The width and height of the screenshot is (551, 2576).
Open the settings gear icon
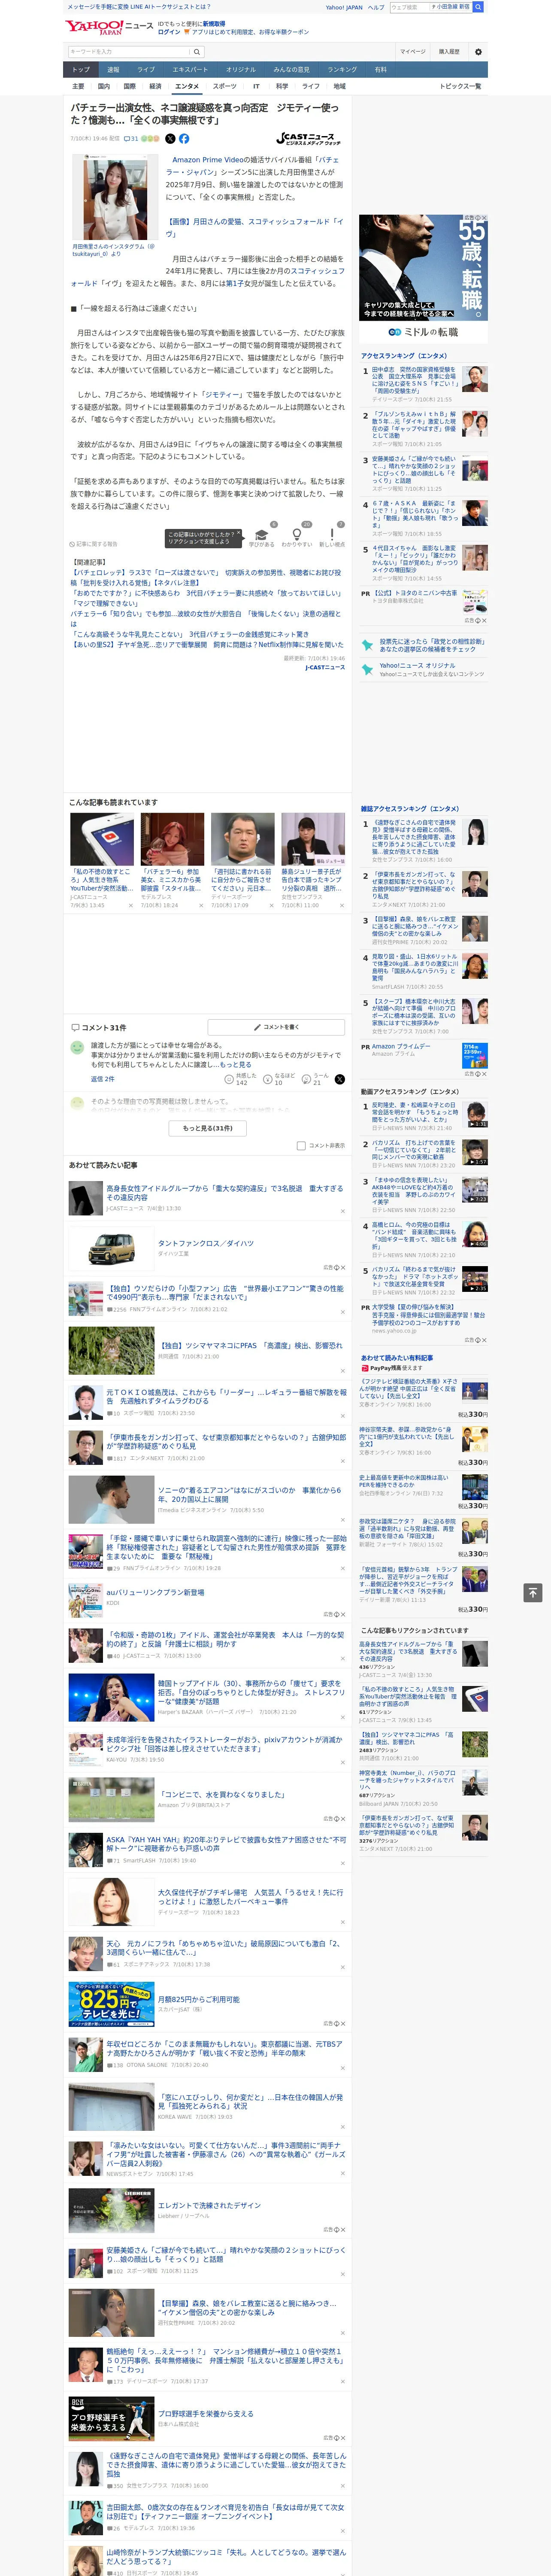tap(477, 52)
